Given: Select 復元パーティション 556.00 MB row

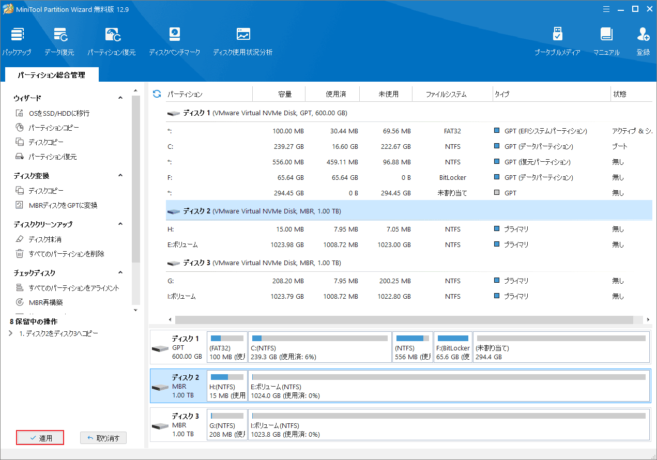Looking at the screenshot, I should point(409,162).
